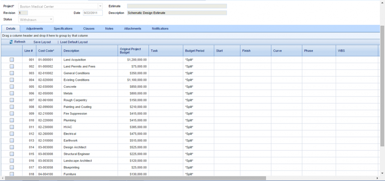This screenshot has width=385, height=181.
Task: Select the checkbox for Concrete line 005
Action: [x=12, y=87]
